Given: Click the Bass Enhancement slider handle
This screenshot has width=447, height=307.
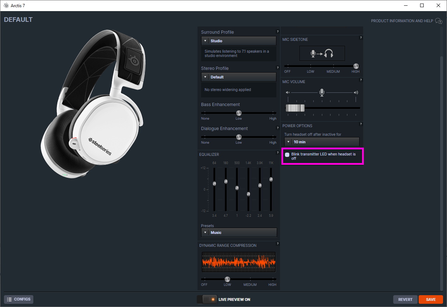Looking at the screenshot, I should click(x=239, y=113).
